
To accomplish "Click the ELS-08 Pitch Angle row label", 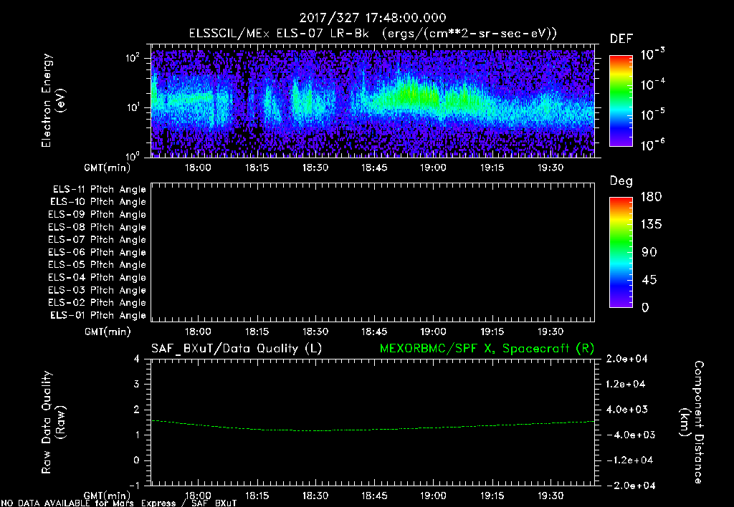I will [x=97, y=227].
